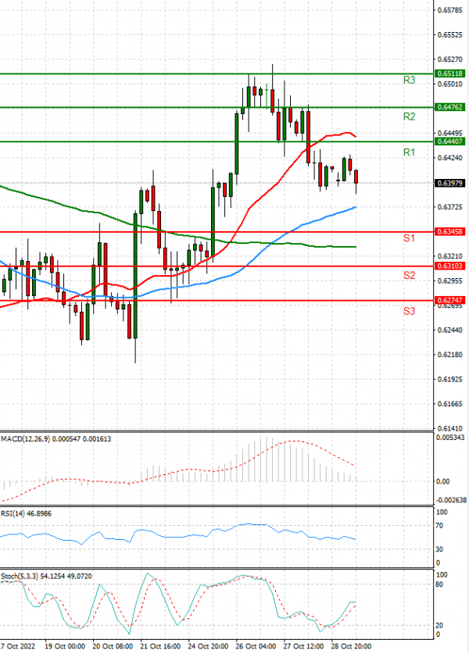Select the 0.64762 price tag

pyautogui.click(x=449, y=107)
